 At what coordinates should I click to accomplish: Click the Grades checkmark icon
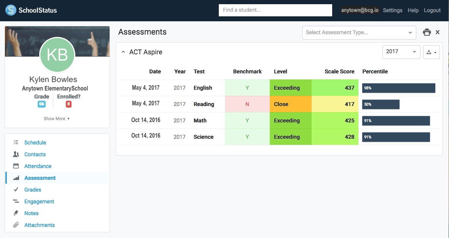pyautogui.click(x=16, y=189)
